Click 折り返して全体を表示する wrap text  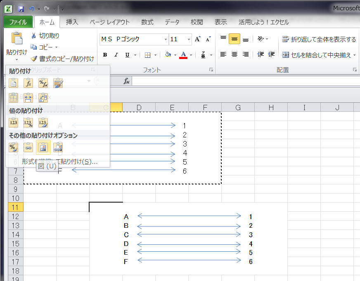point(319,40)
